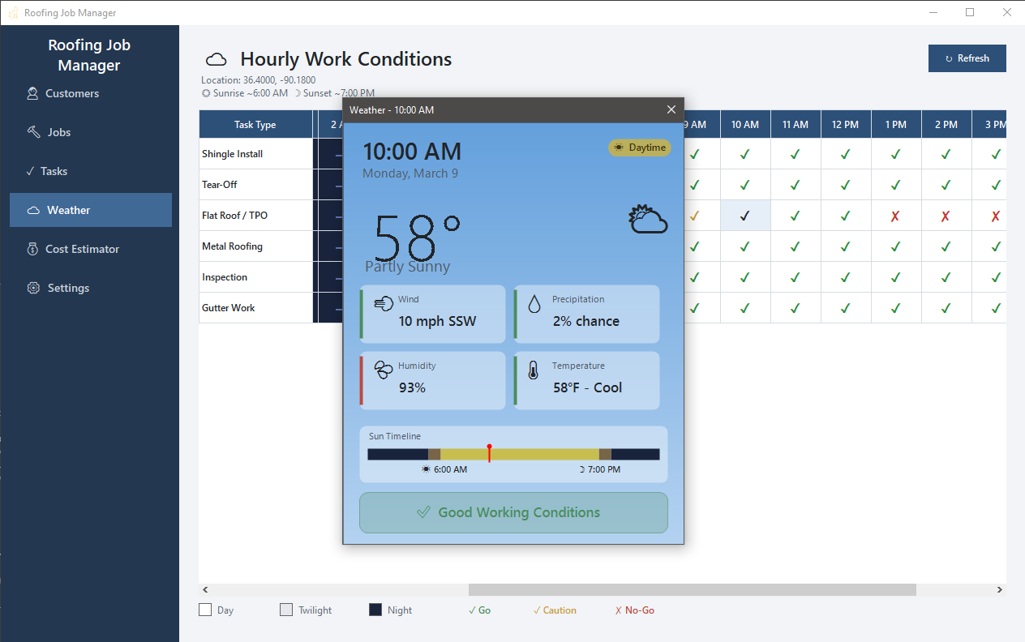Click the Settings gear icon
The image size is (1025, 642).
pos(33,288)
